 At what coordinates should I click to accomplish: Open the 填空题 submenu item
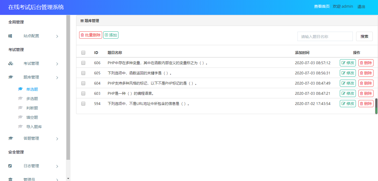pyautogui.click(x=32, y=117)
